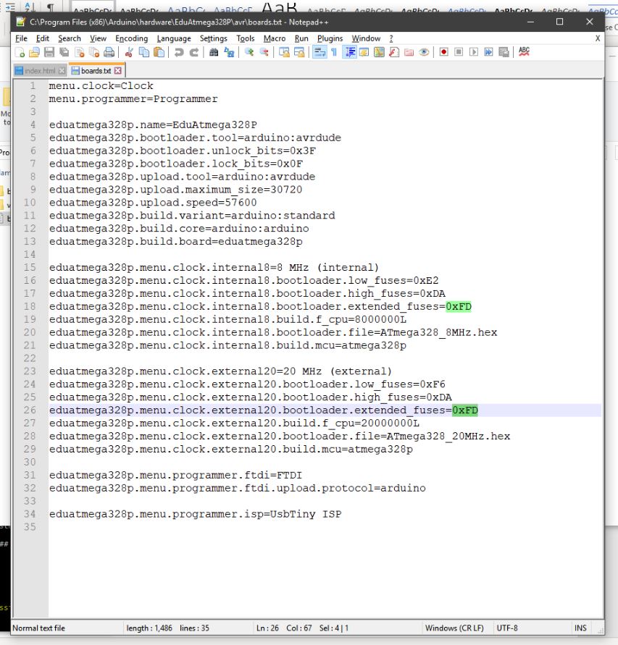618x645 pixels.
Task: Open the Run menu
Action: click(301, 38)
